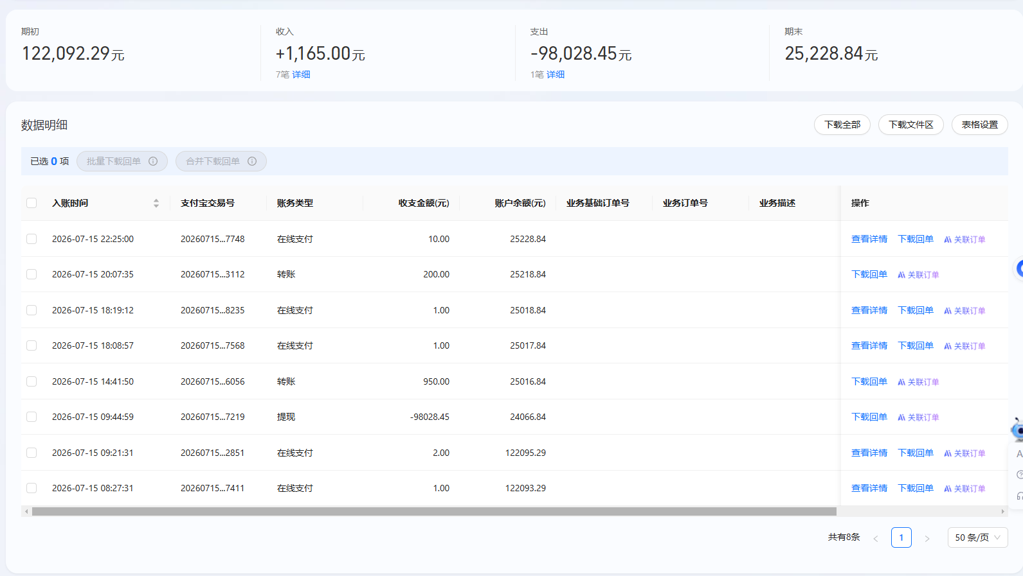Click 关联订单 for transaction 20260715...2851
The width and height of the screenshot is (1023, 576).
(x=964, y=453)
